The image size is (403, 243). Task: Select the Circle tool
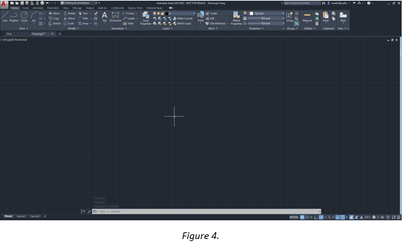tap(24, 17)
